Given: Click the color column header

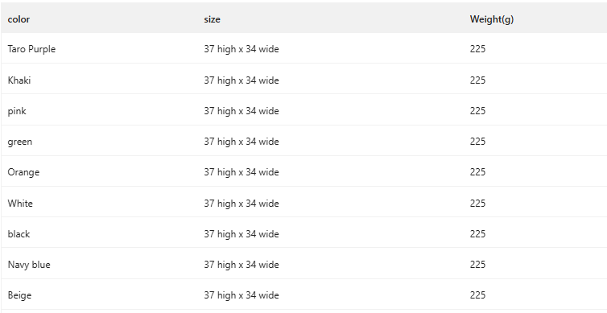Looking at the screenshot, I should pyautogui.click(x=19, y=19).
